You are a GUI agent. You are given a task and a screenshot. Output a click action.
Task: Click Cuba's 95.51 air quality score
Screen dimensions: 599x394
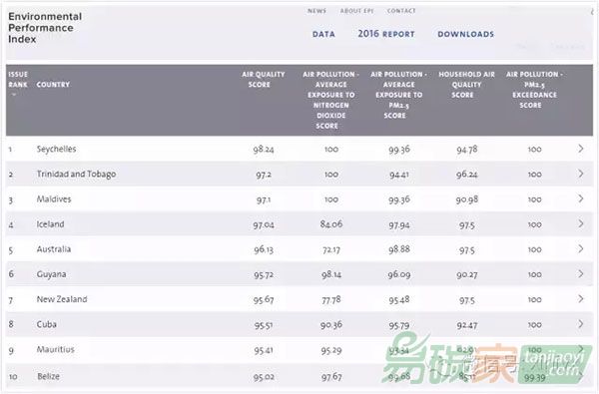[x=264, y=325]
